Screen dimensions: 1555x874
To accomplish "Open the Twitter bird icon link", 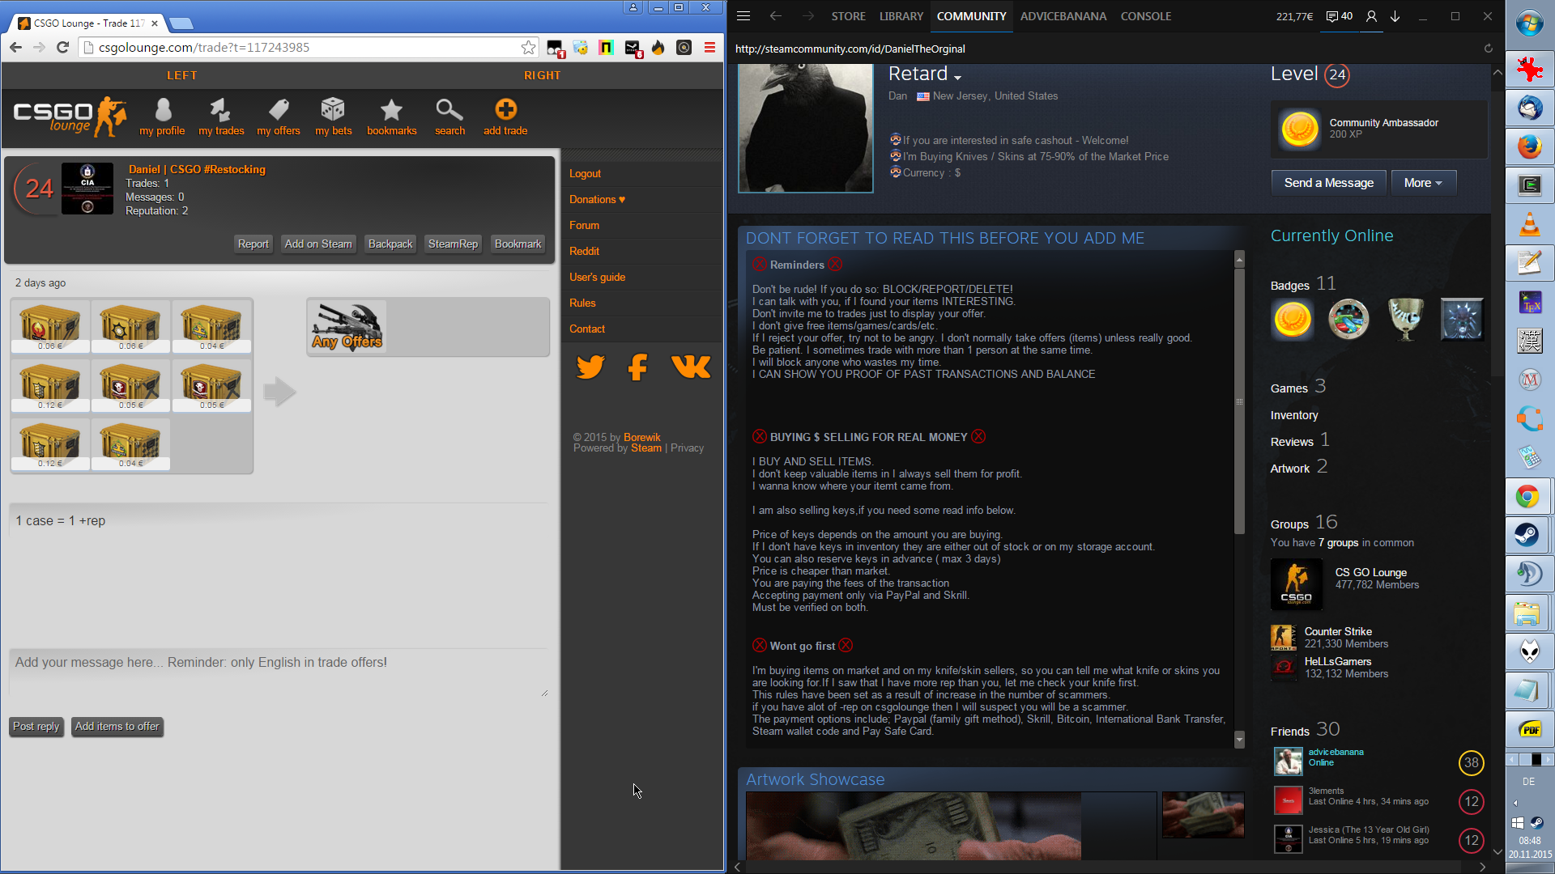I will point(590,367).
